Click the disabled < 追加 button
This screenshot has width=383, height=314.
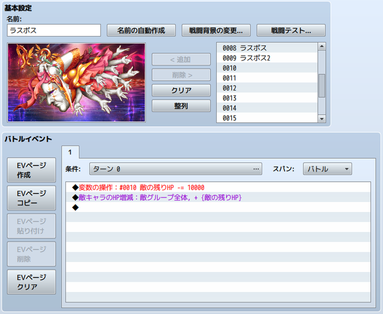pyautogui.click(x=181, y=59)
